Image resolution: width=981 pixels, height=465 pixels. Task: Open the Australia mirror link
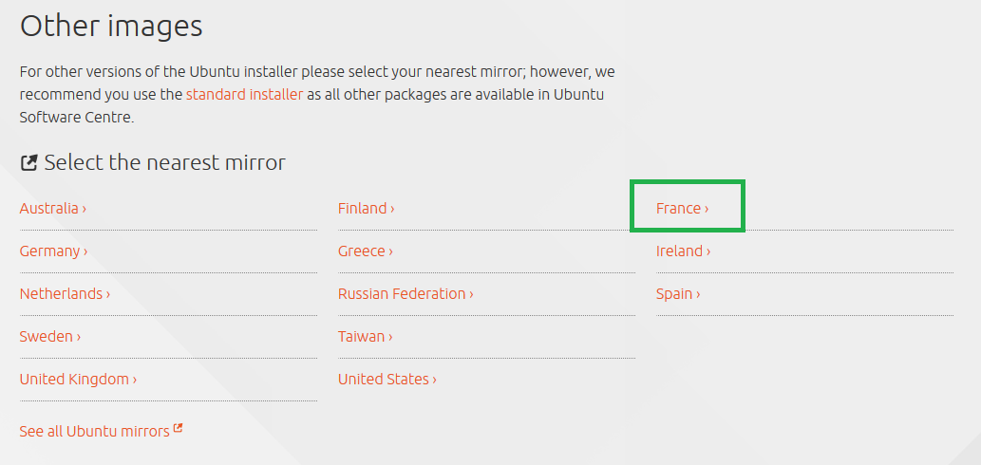point(52,208)
